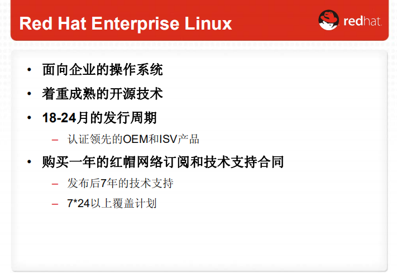
Task: Click the sub-bullet 7*24以上覆盖计划
Action: coord(112,203)
